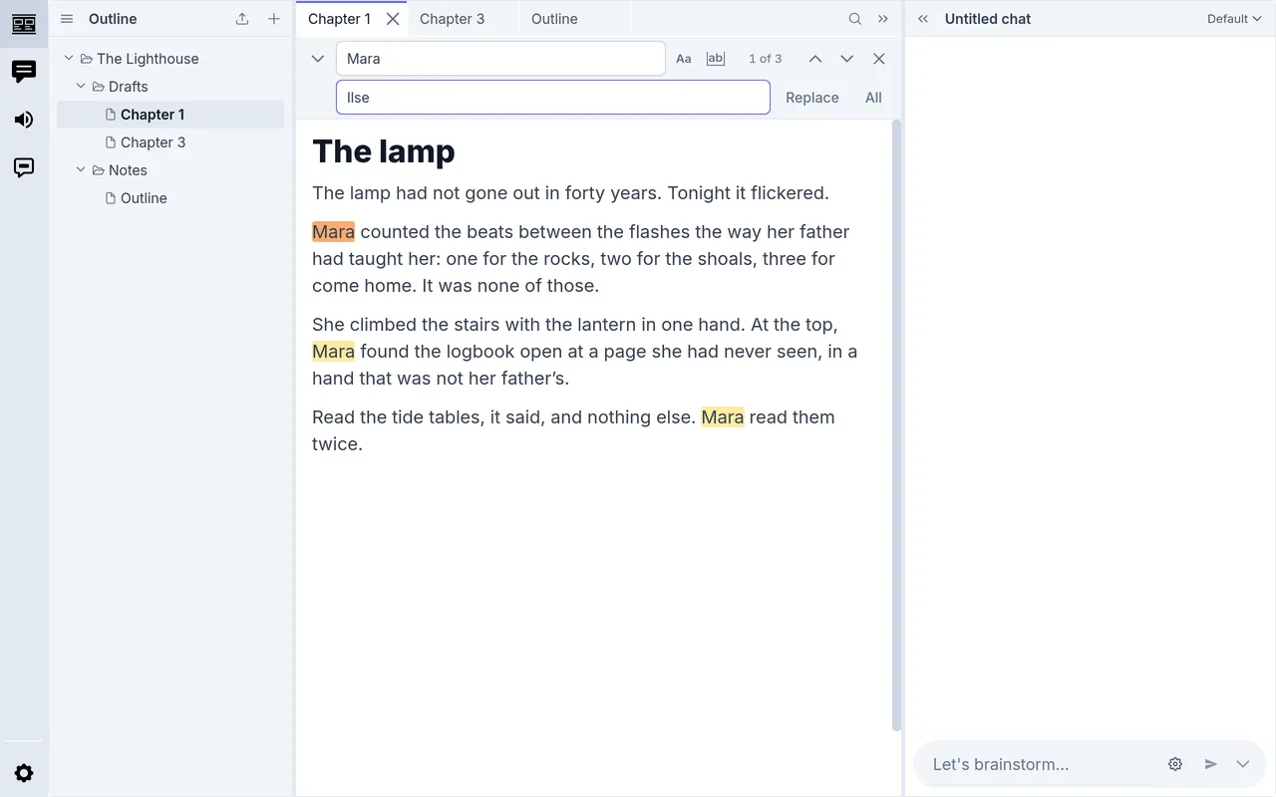The width and height of the screenshot is (1276, 797).
Task: Toggle match case option Aa
Action: (x=684, y=59)
